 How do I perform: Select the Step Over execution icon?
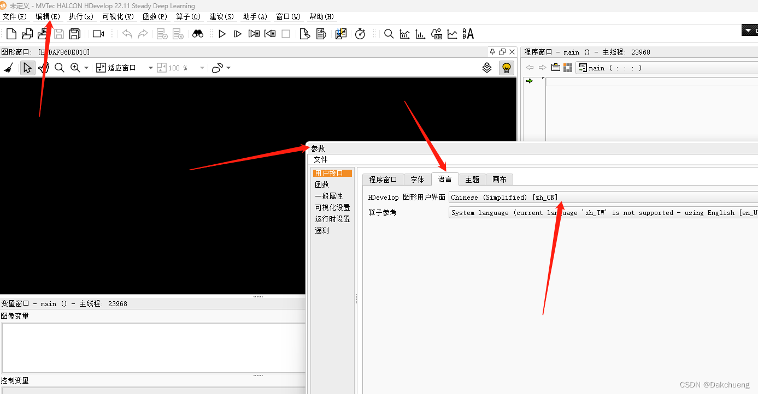[237, 33]
